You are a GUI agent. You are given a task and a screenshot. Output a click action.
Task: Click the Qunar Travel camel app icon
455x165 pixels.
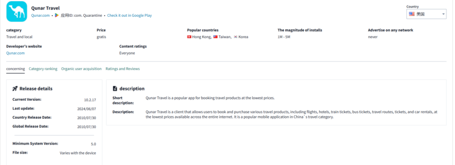pyautogui.click(x=16, y=12)
